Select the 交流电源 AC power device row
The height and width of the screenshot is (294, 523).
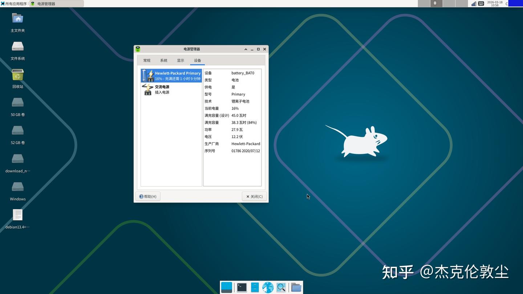(x=171, y=89)
